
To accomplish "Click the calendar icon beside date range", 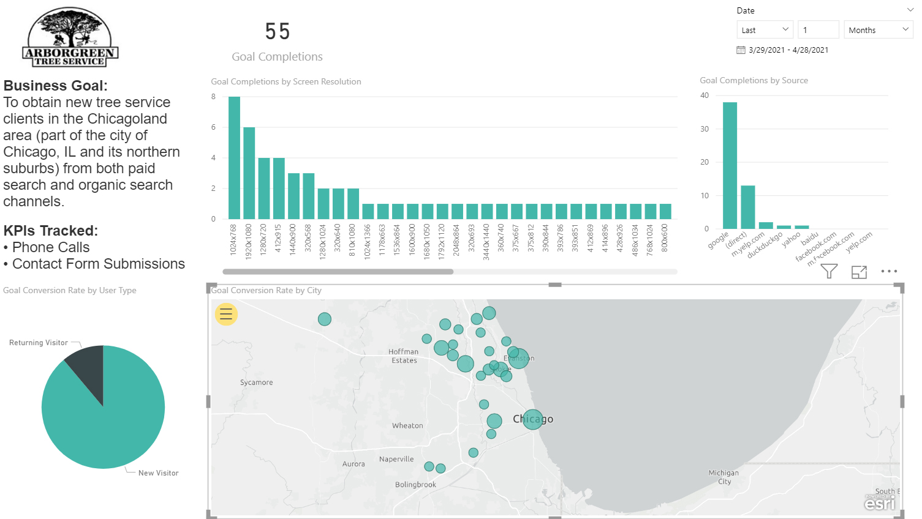I will click(741, 50).
